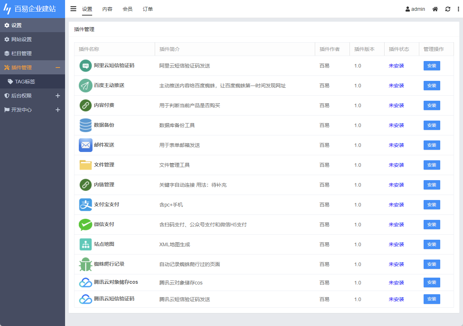Click the 腾讯云短信验证码 cloud icon
Screen dimensions: 463x326
(x=86, y=299)
